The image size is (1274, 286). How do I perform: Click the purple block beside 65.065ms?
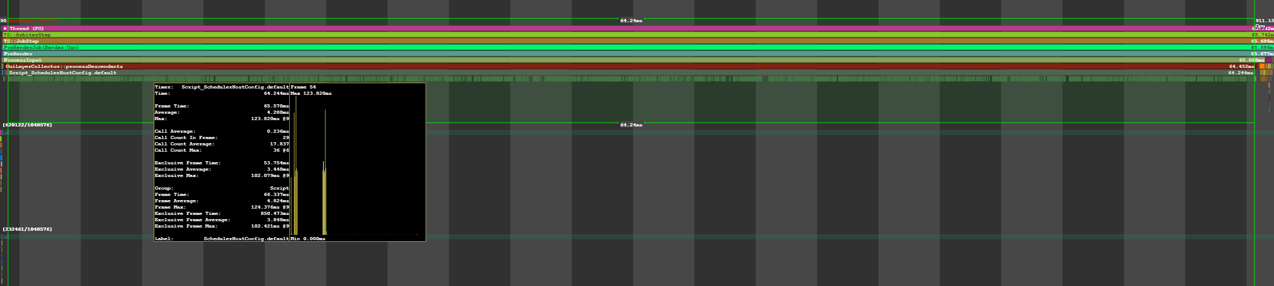coord(1269,60)
